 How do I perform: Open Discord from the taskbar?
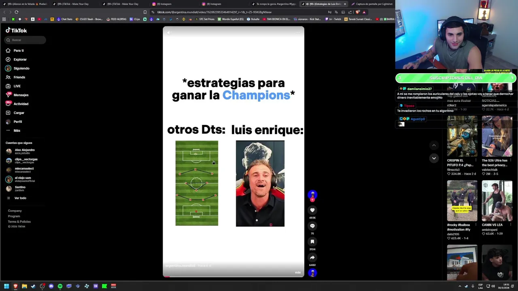(51, 286)
